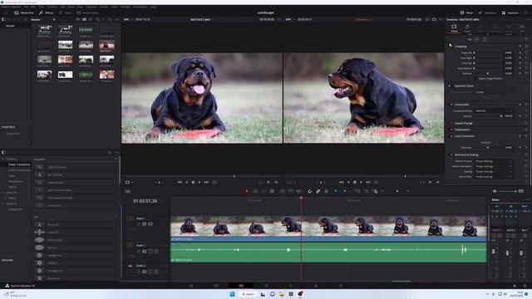
Task: Toggle the Stabilization section enable switch
Action: click(x=451, y=130)
